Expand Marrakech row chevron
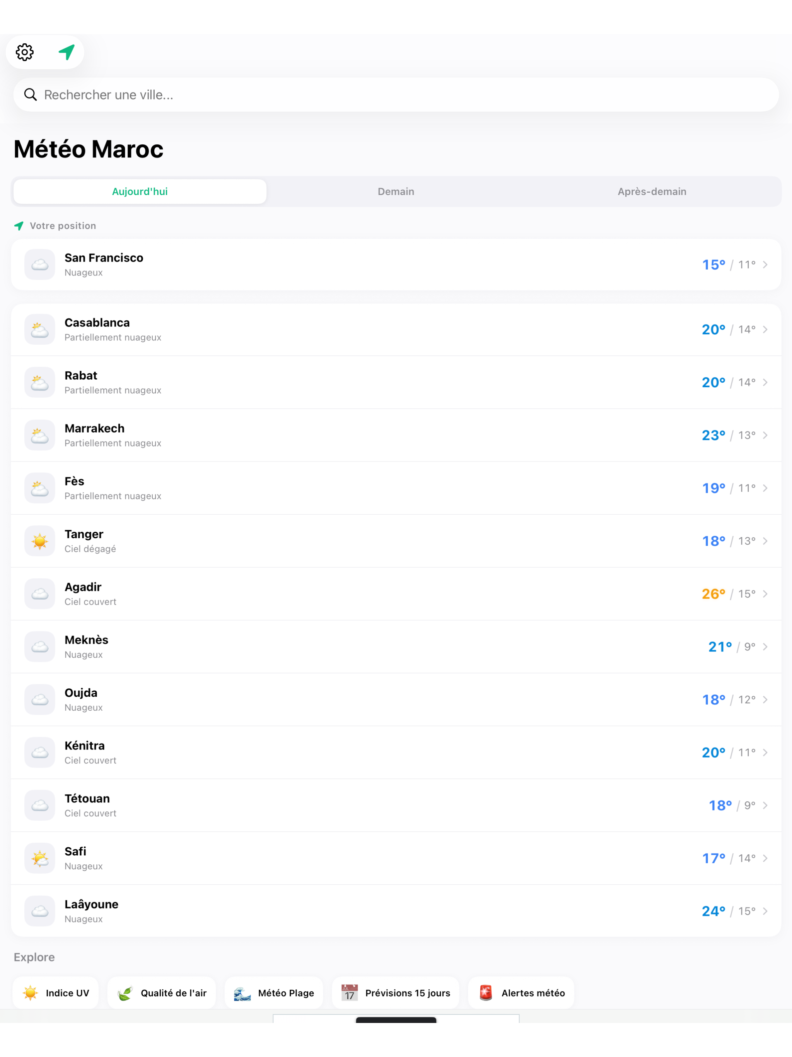Screen dimensions: 792x1057 [x=765, y=435]
